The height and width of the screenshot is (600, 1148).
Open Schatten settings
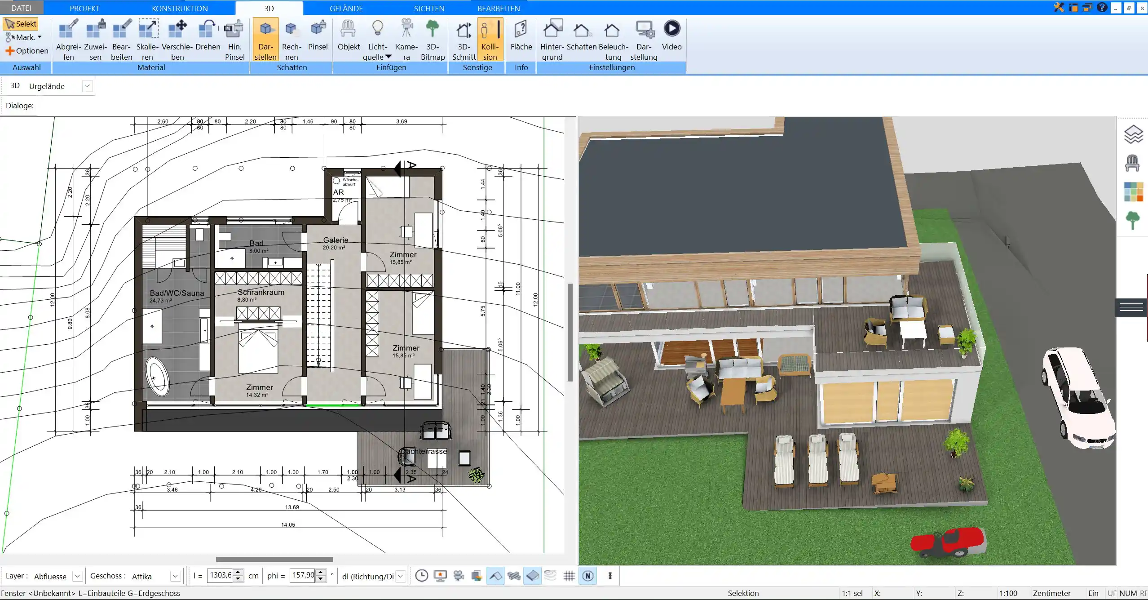pos(581,35)
